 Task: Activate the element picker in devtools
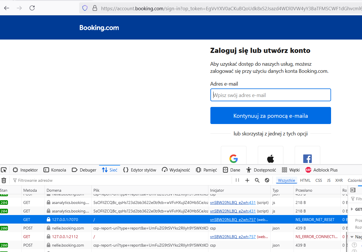pyautogui.click(x=4, y=170)
